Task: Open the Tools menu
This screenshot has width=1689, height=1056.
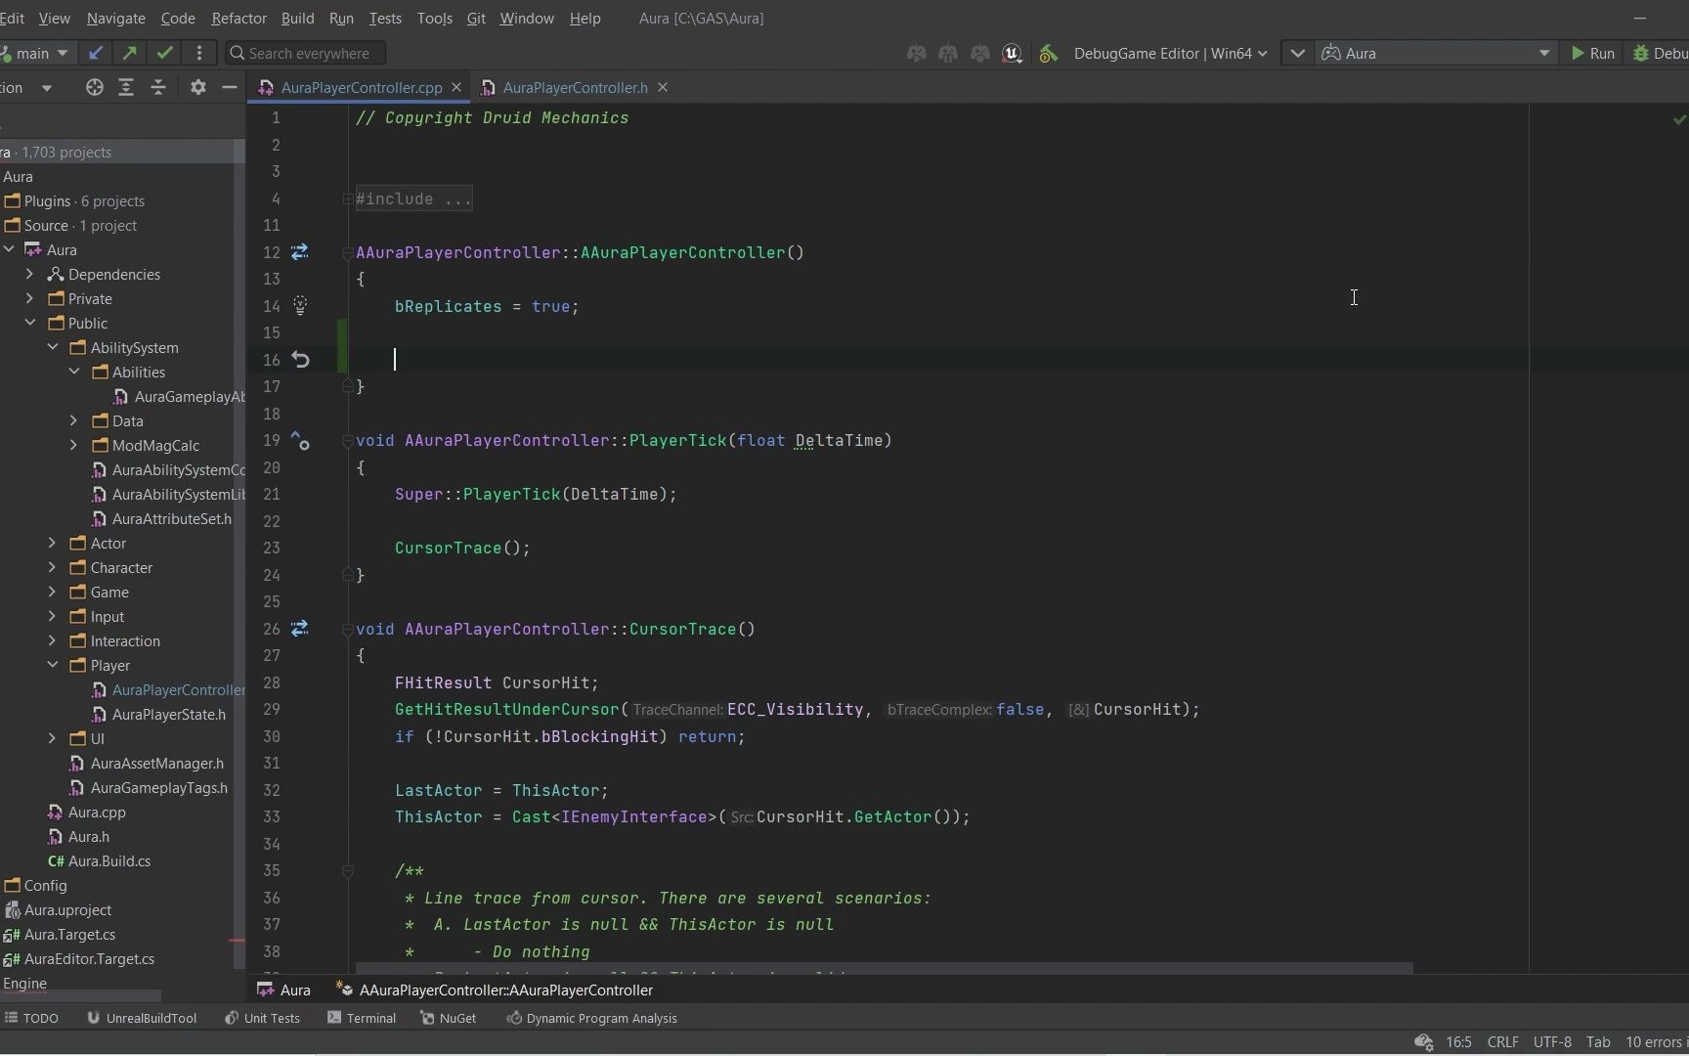Action: [x=434, y=19]
